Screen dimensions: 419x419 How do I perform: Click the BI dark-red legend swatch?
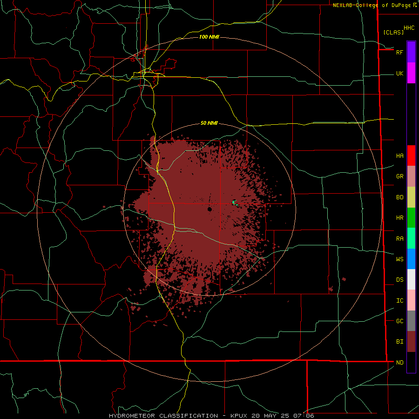coord(411,342)
